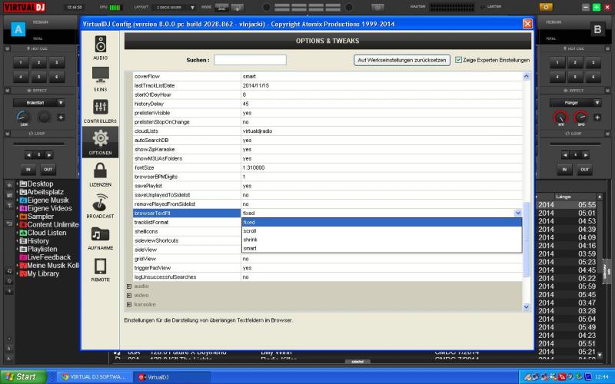Viewport: 615px width, 384px height.
Task: Click the browserTextFit dropdown arrow
Action: 517,213
